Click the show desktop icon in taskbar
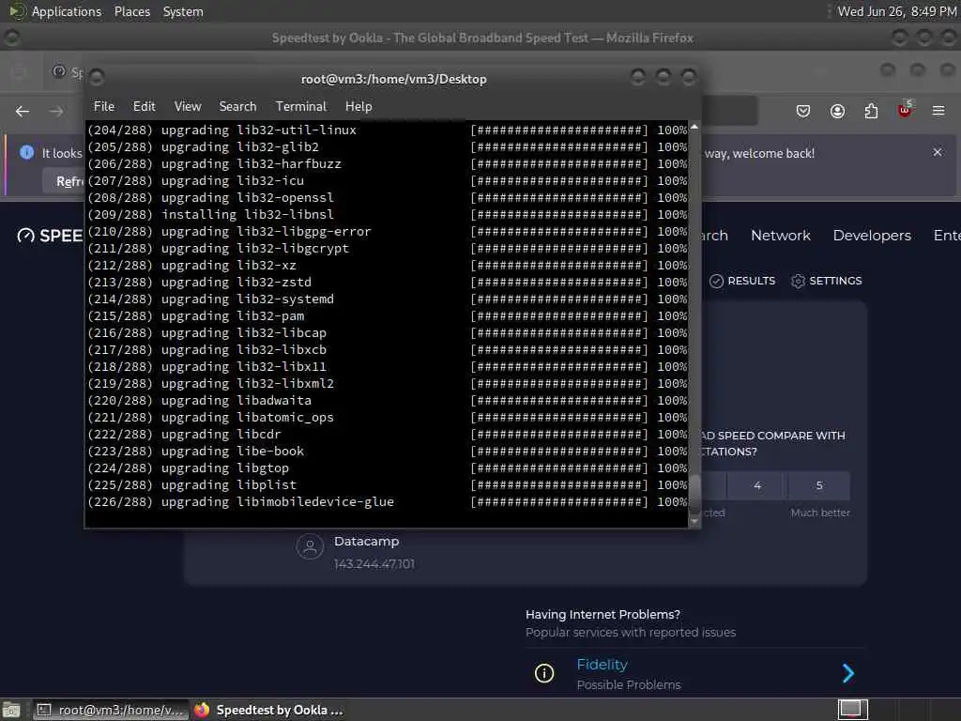The image size is (961, 721). [x=11, y=710]
